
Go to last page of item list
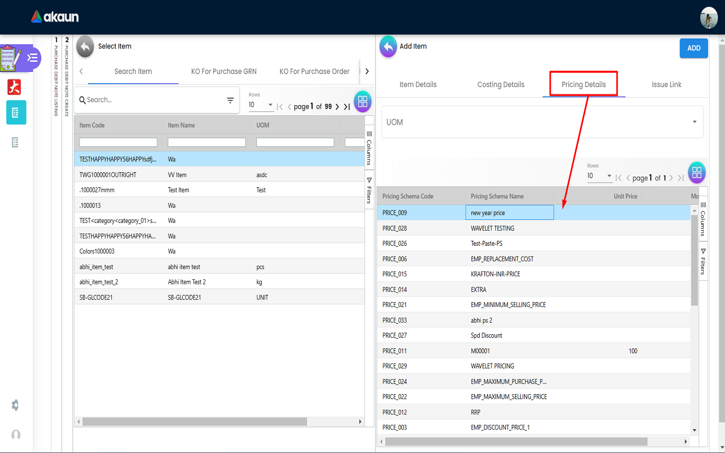pos(347,107)
